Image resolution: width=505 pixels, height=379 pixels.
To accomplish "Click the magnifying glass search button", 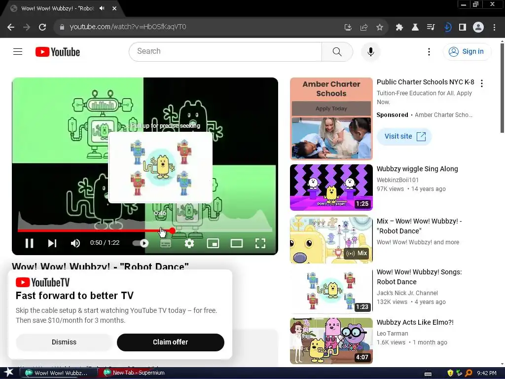I will coord(337,51).
